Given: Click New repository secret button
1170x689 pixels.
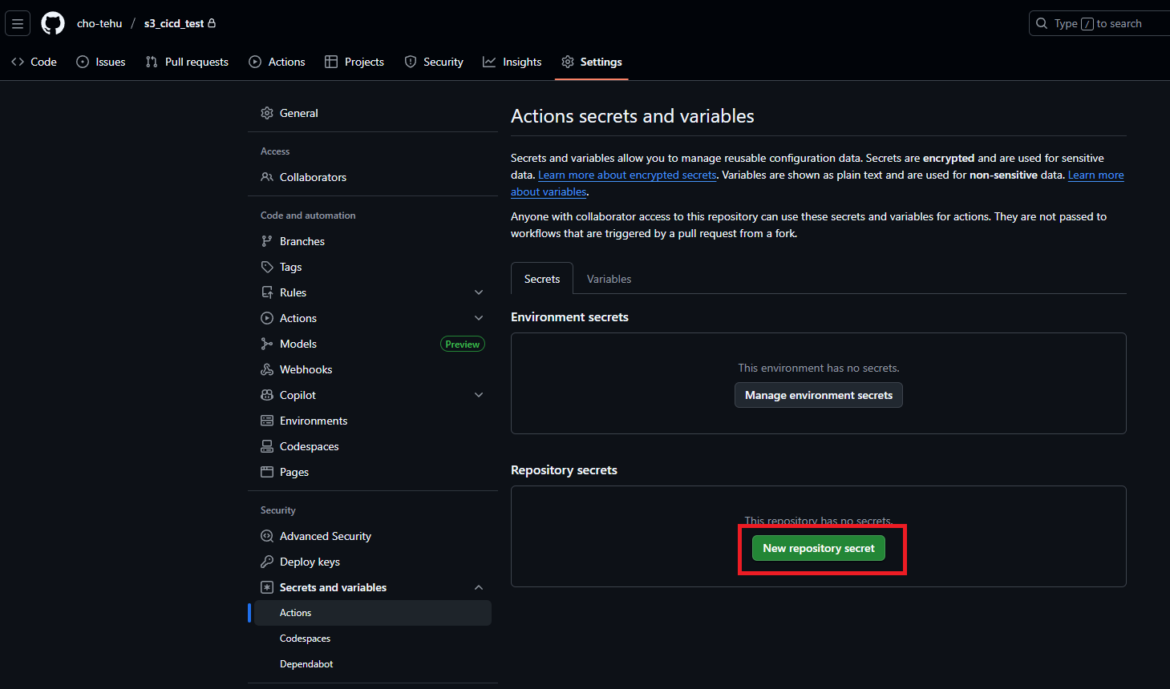Looking at the screenshot, I should coord(818,548).
